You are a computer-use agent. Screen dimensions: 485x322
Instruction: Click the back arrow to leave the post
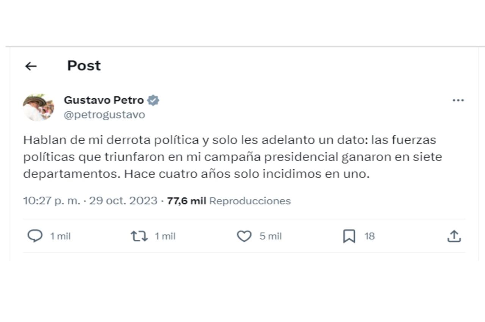pyautogui.click(x=31, y=66)
